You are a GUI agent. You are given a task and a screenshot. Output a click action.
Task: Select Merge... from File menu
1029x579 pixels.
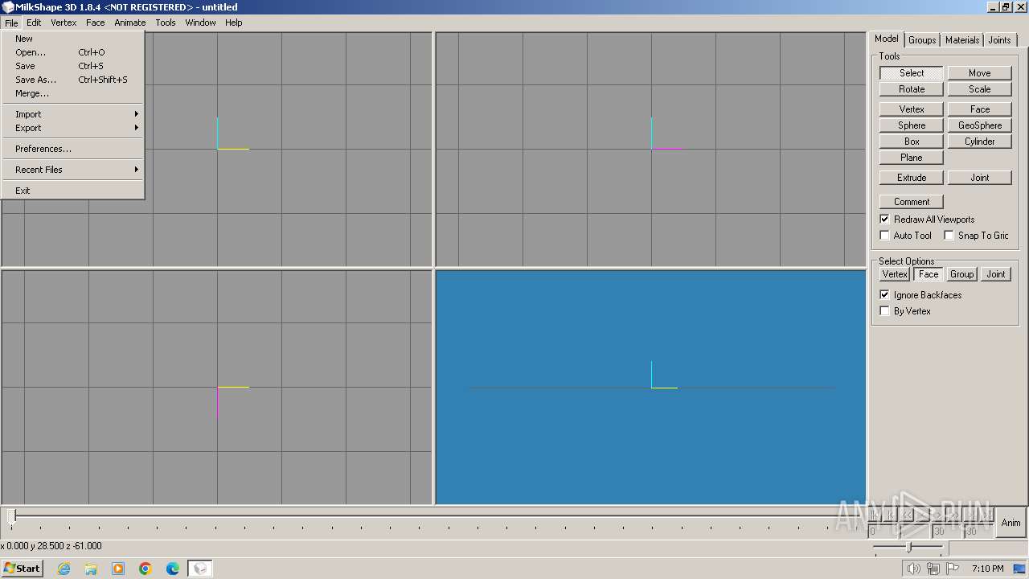pos(73,93)
